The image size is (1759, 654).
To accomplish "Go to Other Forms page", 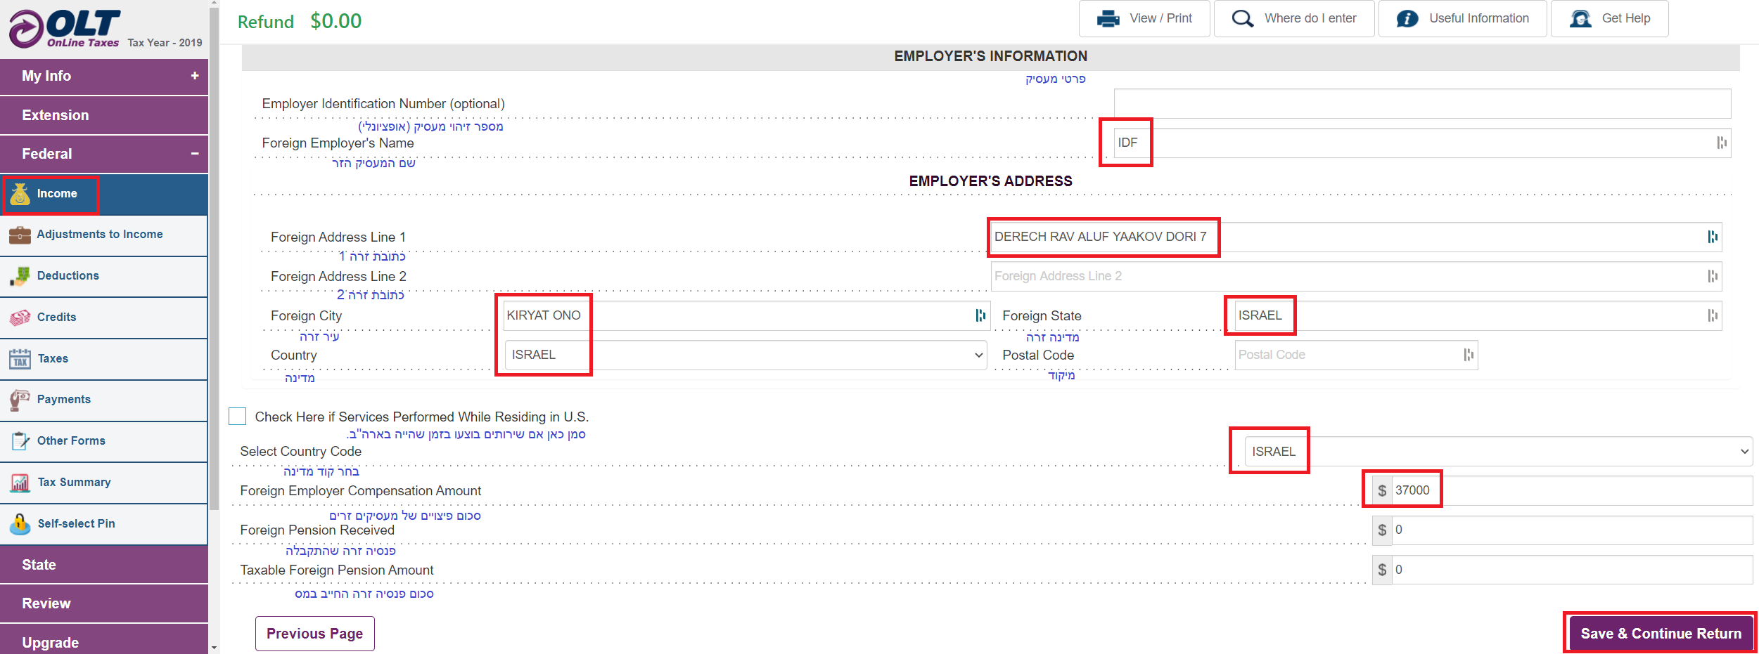I will tap(104, 441).
